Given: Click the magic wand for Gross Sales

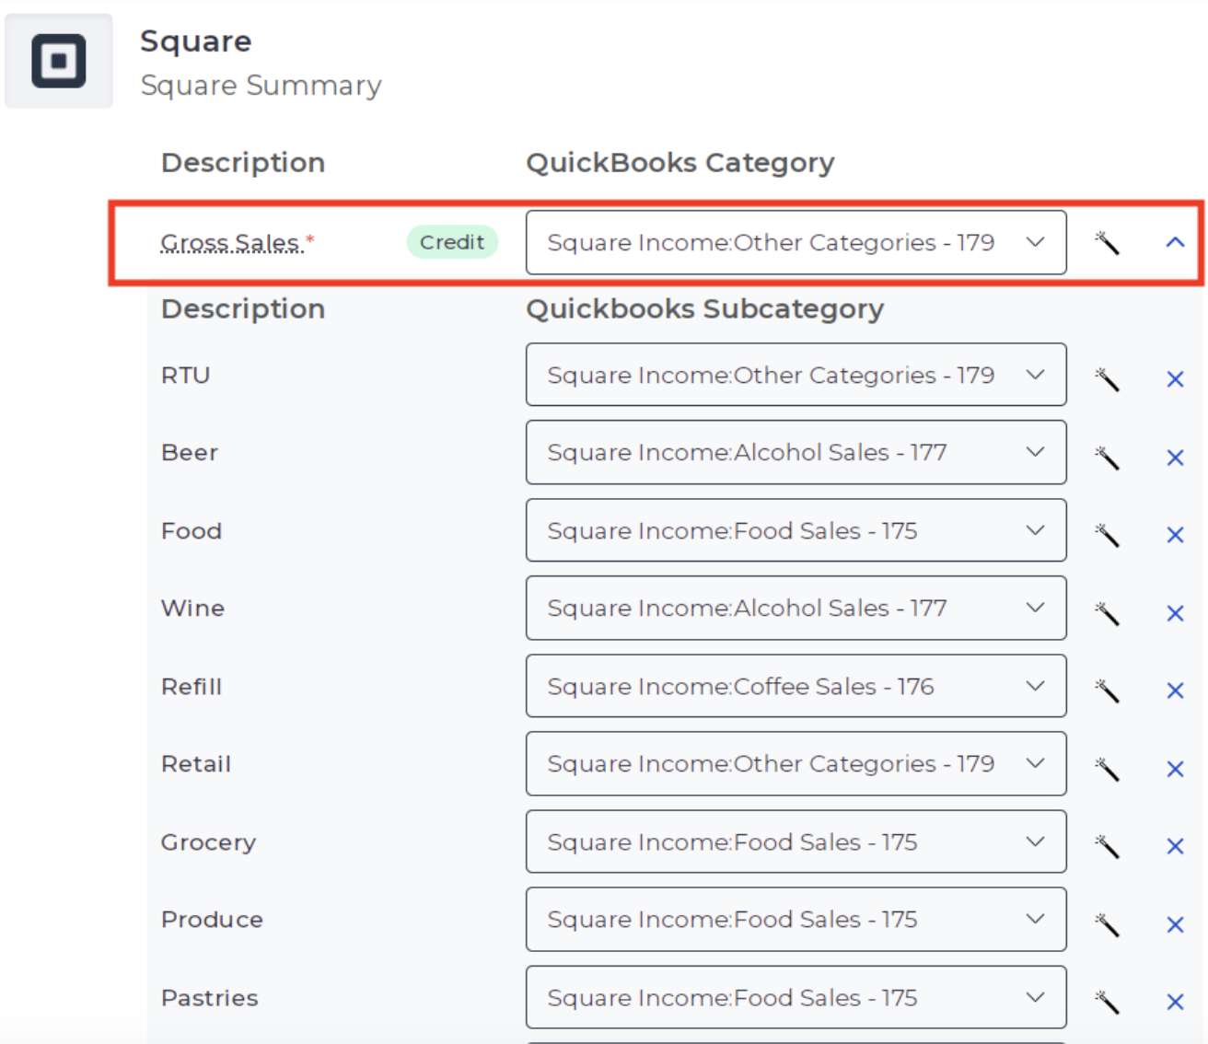Looking at the screenshot, I should point(1107,243).
